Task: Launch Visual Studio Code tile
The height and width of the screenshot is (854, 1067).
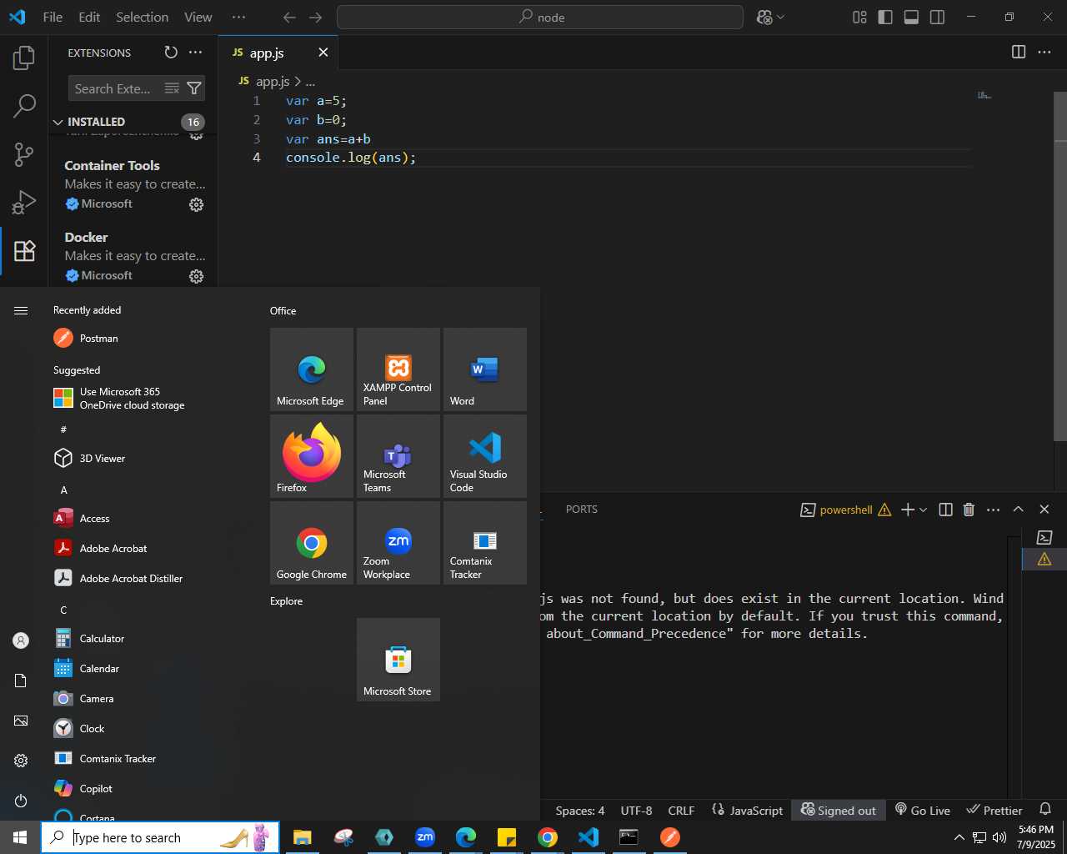Action: click(x=485, y=456)
